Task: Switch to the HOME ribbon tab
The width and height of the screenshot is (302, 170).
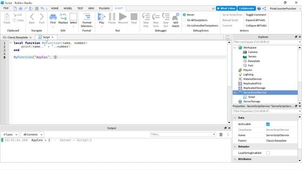Action: point(55,8)
